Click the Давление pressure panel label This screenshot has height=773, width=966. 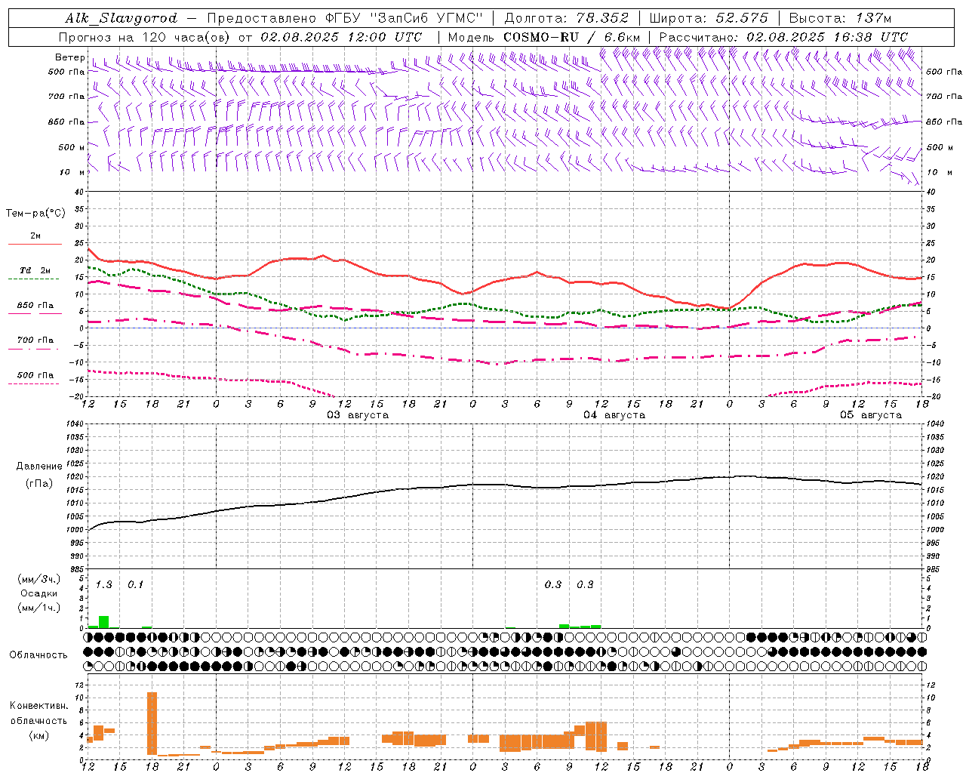[39, 467]
